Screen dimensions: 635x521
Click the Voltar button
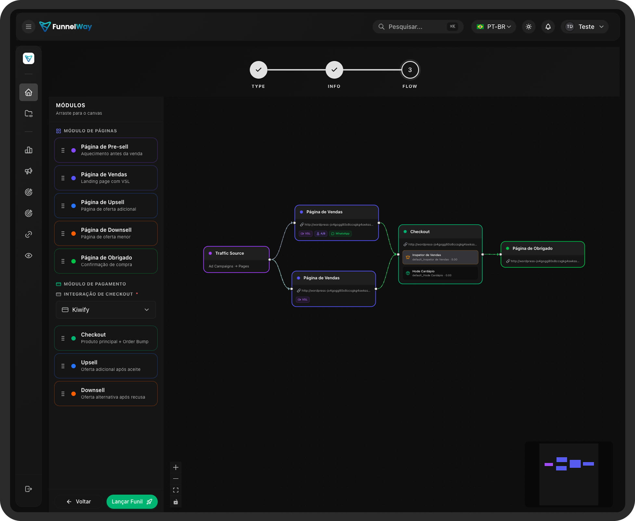pos(79,502)
